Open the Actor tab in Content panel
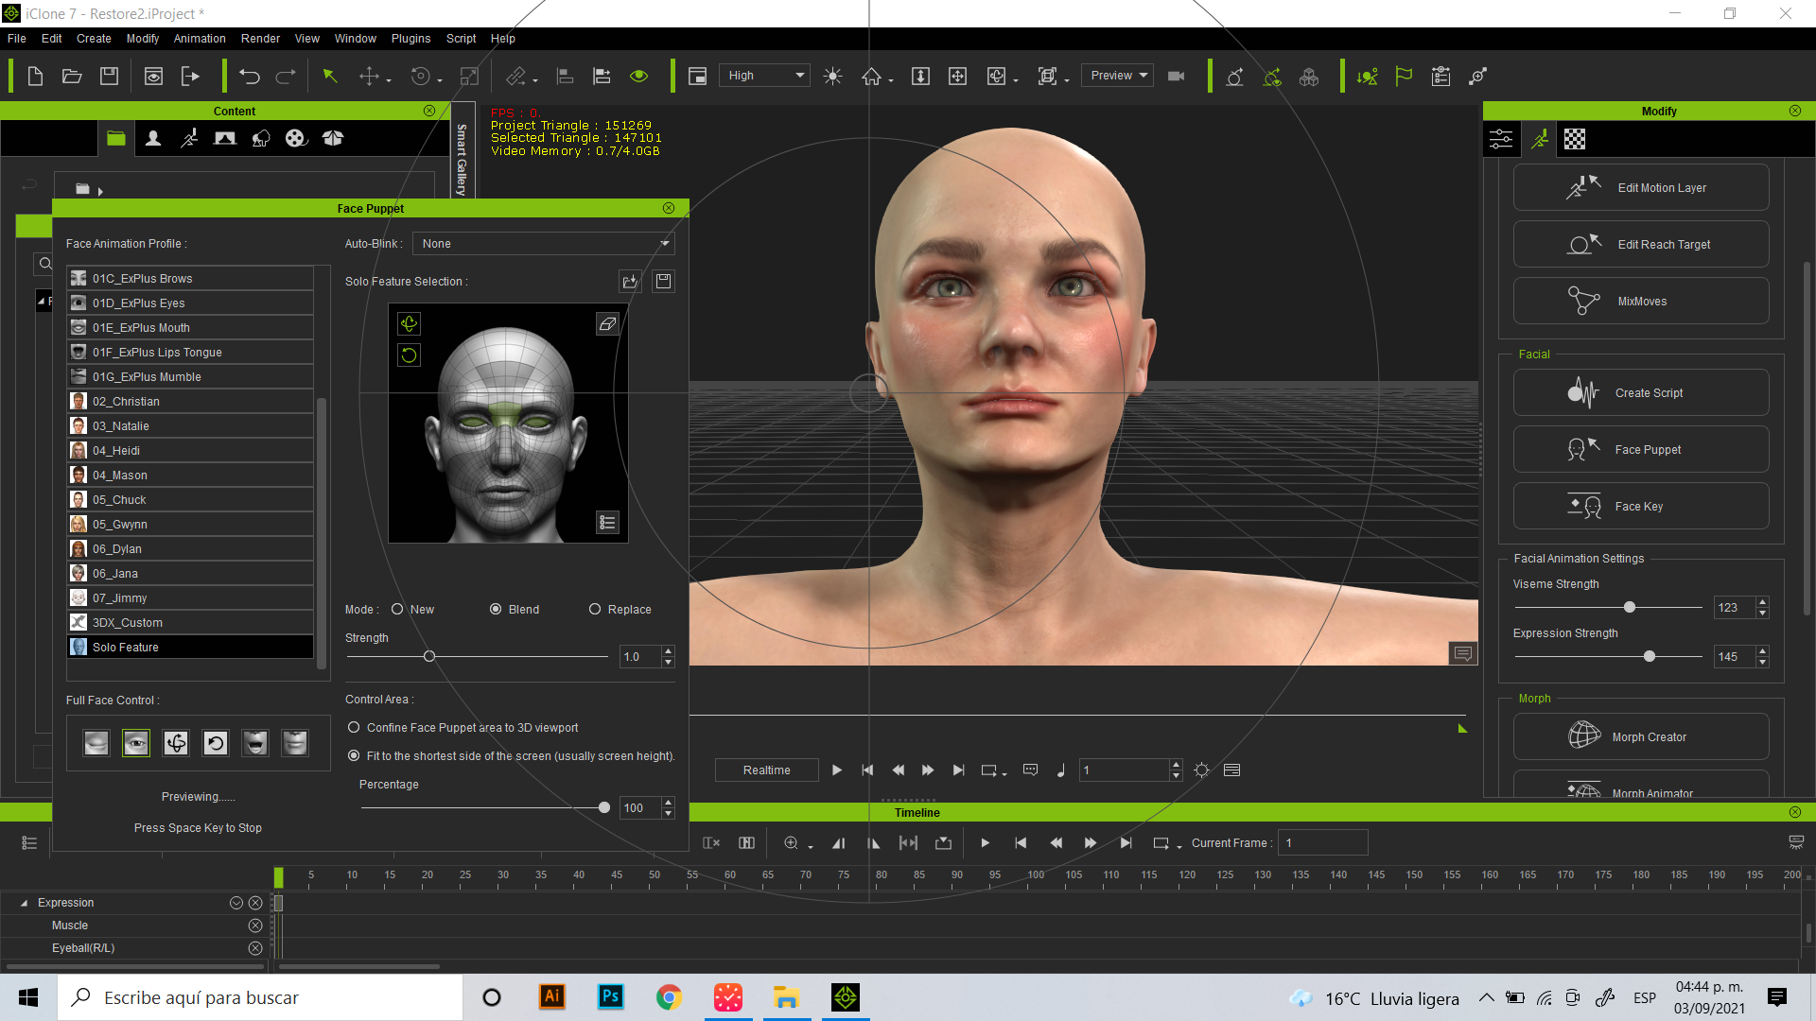This screenshot has width=1816, height=1021. coord(153,139)
